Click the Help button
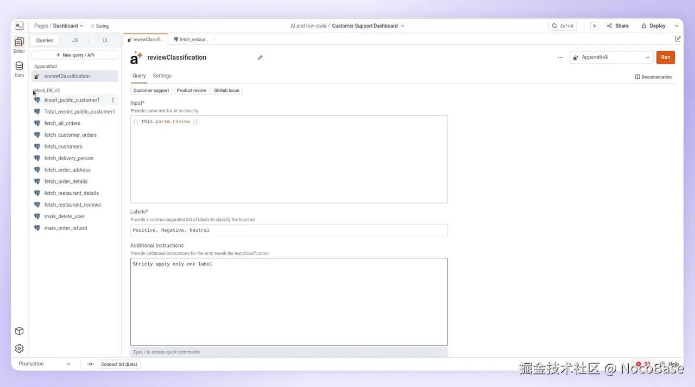The width and height of the screenshot is (695, 387). tap(669, 364)
